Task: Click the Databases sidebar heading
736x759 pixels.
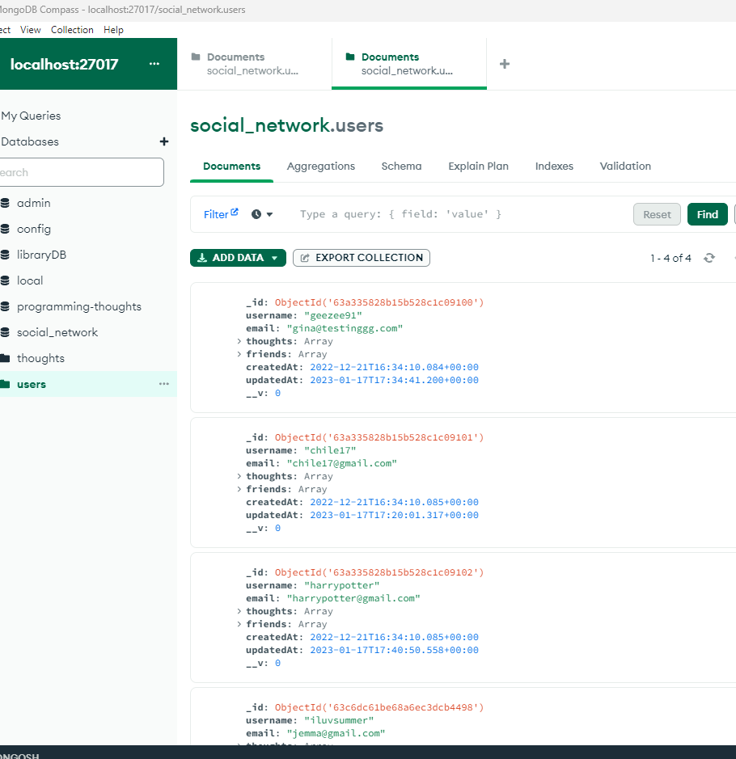Action: click(30, 141)
